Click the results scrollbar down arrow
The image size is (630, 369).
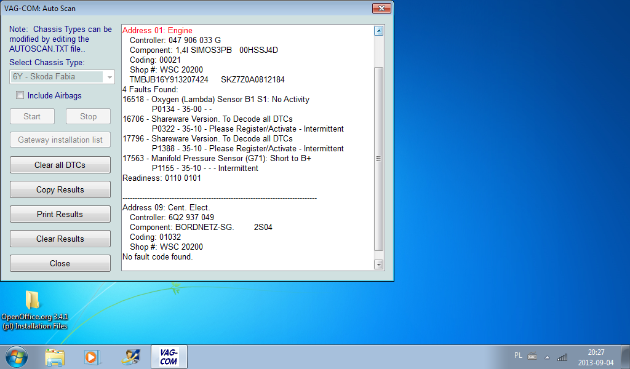[x=378, y=264]
